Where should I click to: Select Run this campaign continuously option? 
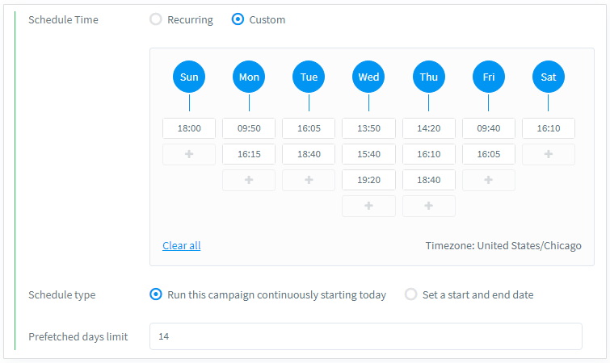156,294
